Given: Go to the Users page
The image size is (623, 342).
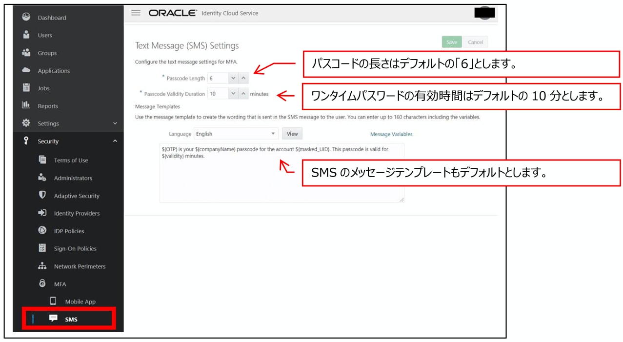Looking at the screenshot, I should [45, 35].
